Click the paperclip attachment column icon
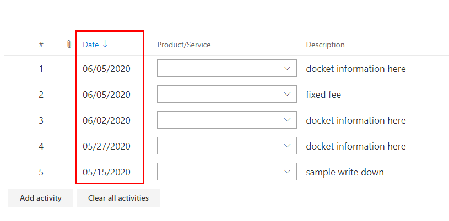The width and height of the screenshot is (449, 221). coord(68,45)
